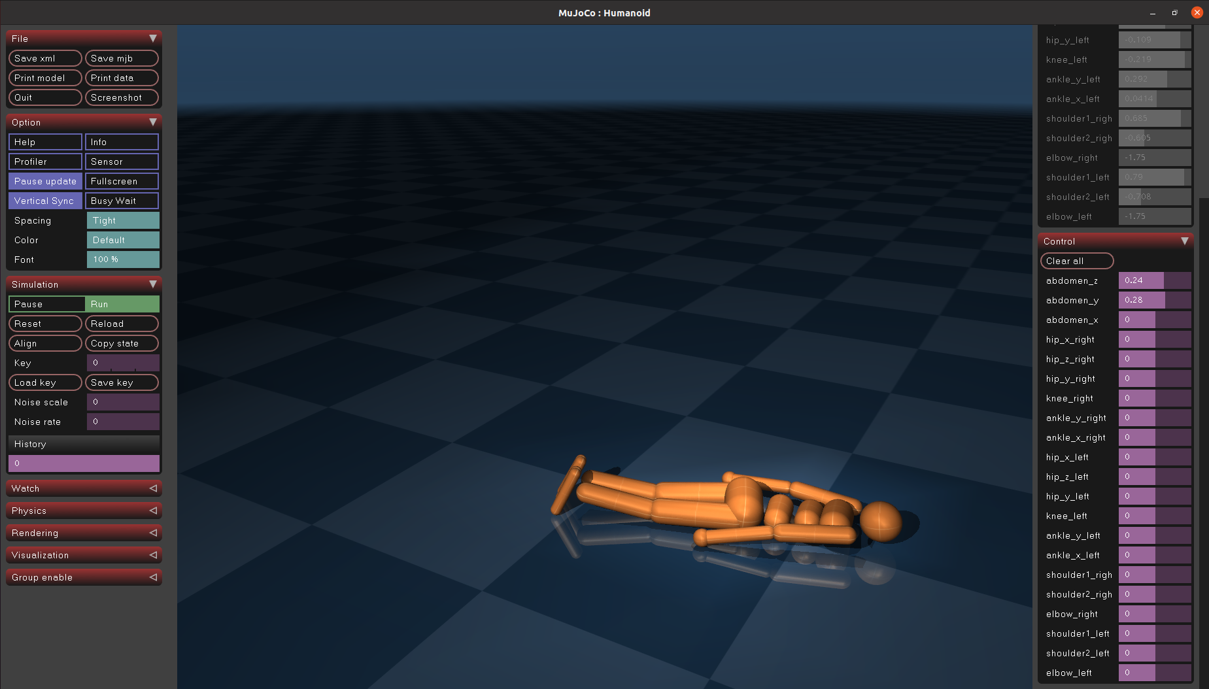The image size is (1209, 689).
Task: Adjust the abdomen_x control slider
Action: click(x=1155, y=320)
